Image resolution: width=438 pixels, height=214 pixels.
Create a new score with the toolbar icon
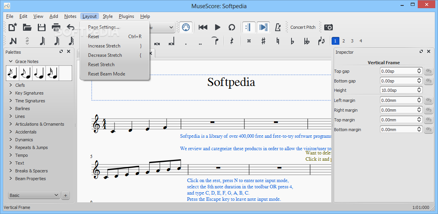coord(12,27)
